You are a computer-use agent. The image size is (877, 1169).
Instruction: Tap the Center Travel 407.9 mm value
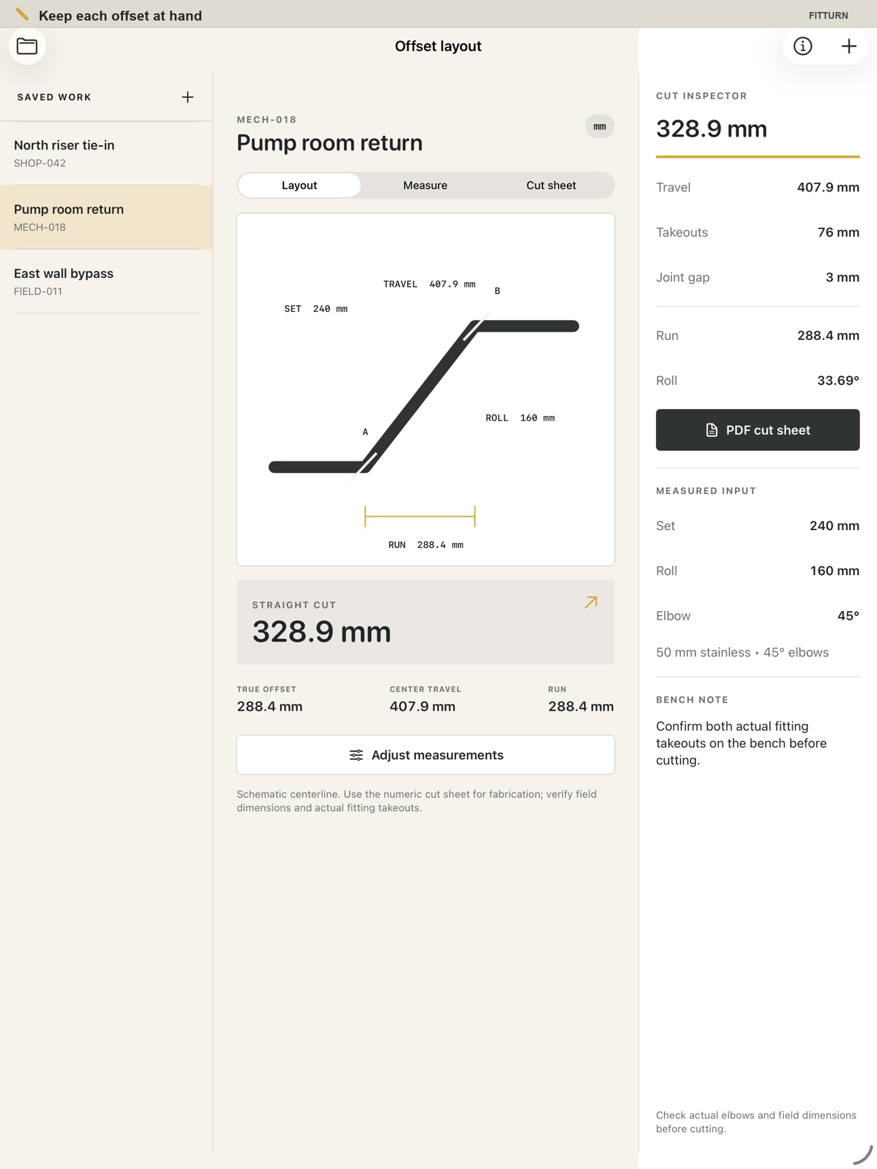pos(422,707)
